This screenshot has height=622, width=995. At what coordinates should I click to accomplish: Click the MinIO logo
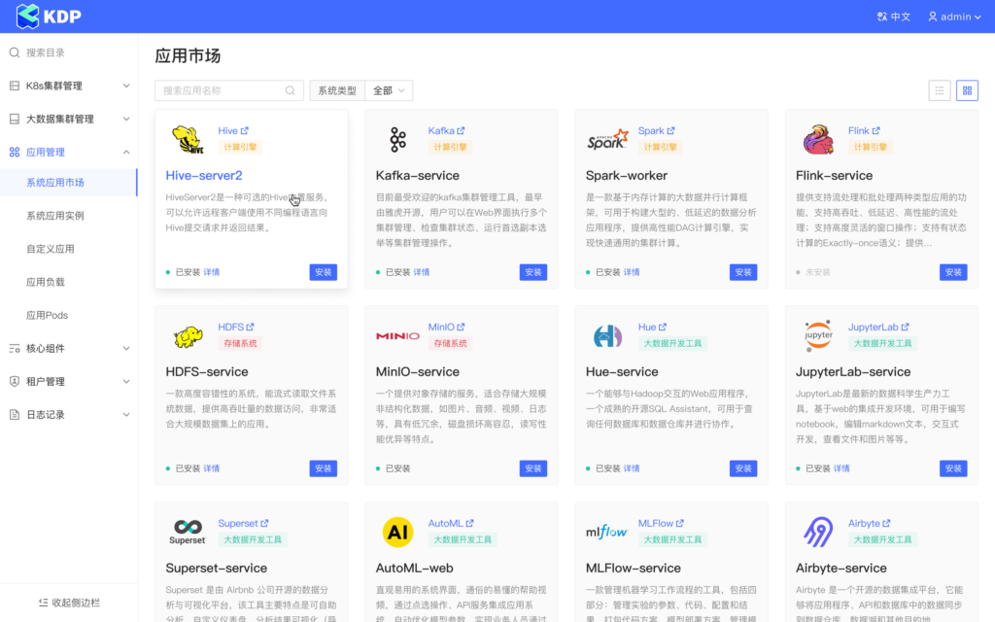click(397, 335)
